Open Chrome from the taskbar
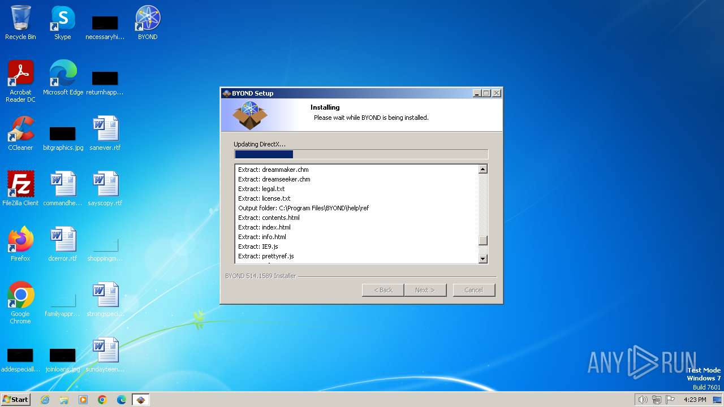Image resolution: width=724 pixels, height=407 pixels. (x=102, y=400)
